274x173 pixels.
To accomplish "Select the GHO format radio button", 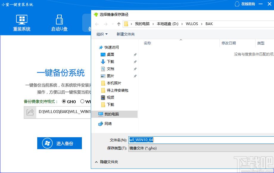I will pos(64,101).
